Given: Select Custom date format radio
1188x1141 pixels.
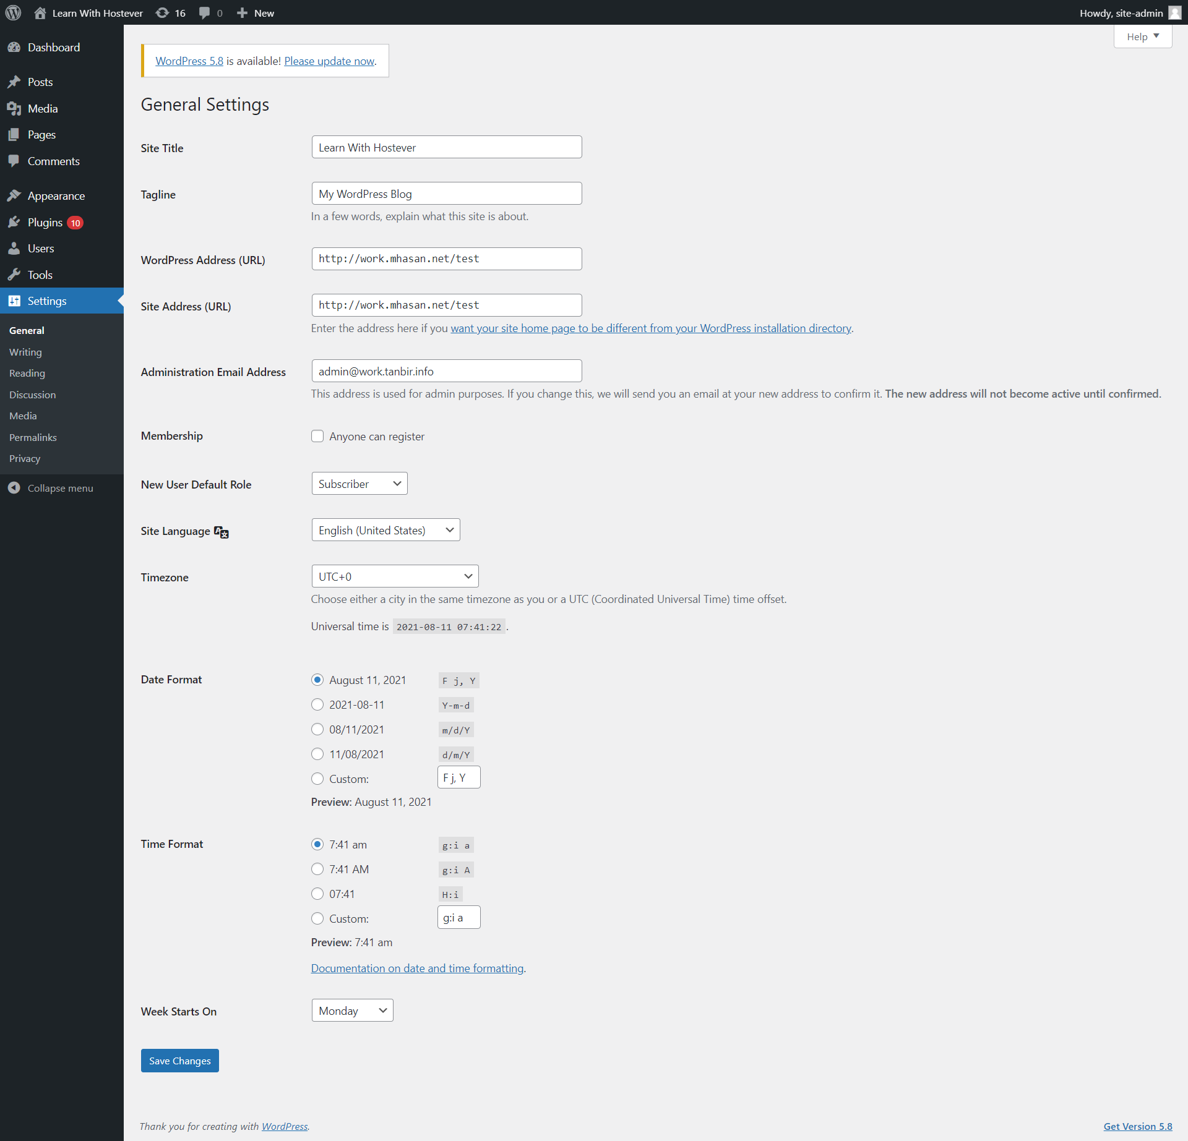Looking at the screenshot, I should click(x=317, y=779).
